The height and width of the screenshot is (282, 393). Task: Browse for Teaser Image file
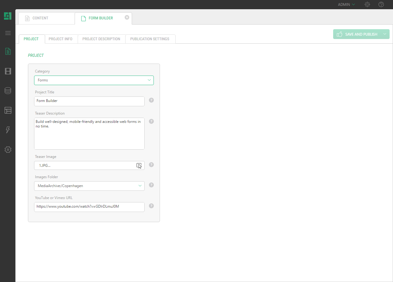[x=139, y=166]
